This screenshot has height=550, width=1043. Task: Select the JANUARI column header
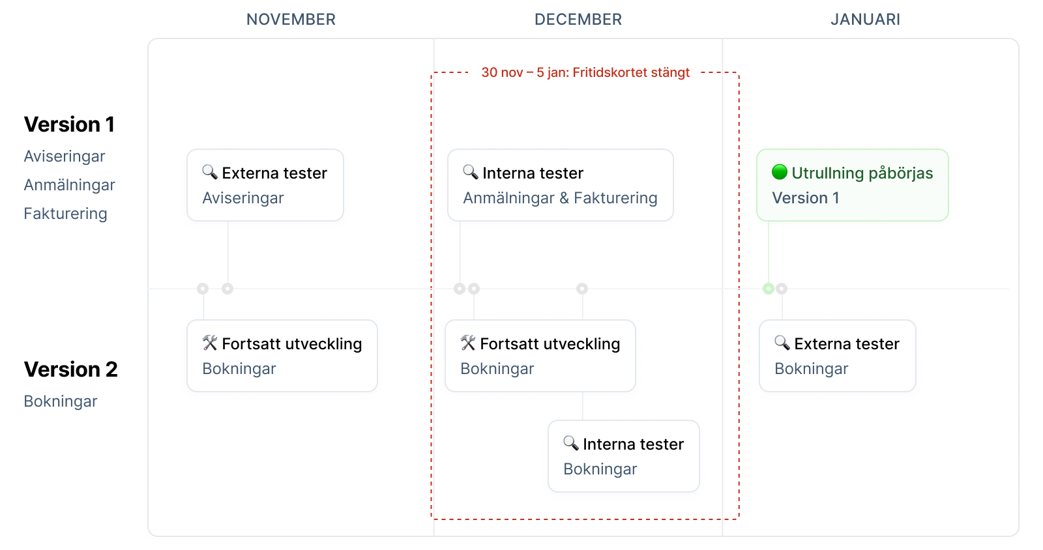[865, 20]
